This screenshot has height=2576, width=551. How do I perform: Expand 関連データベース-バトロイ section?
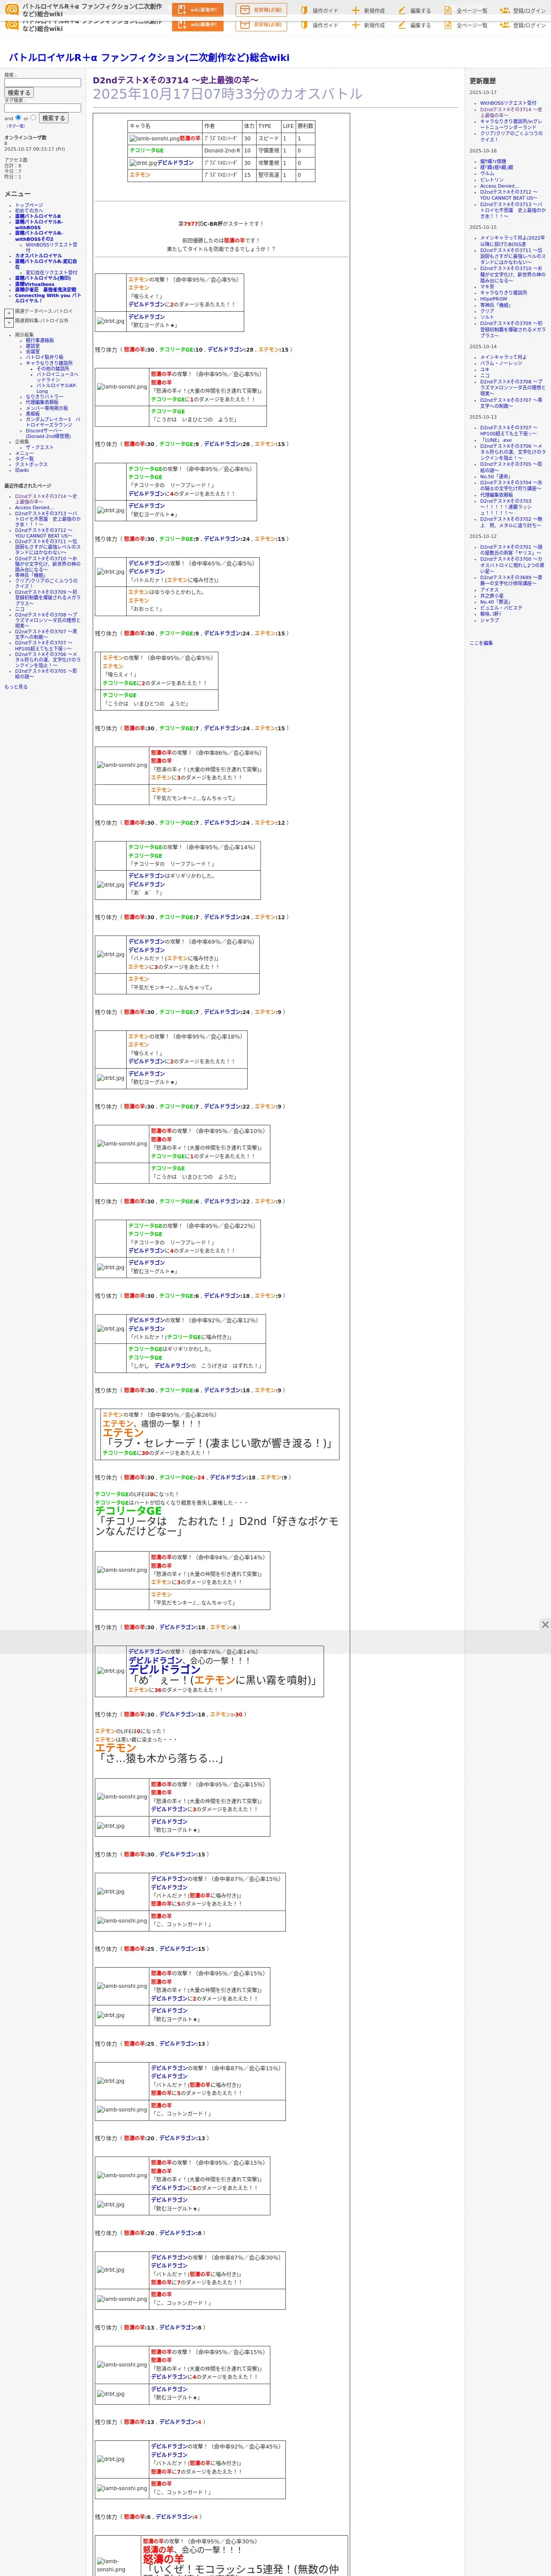click(9, 313)
